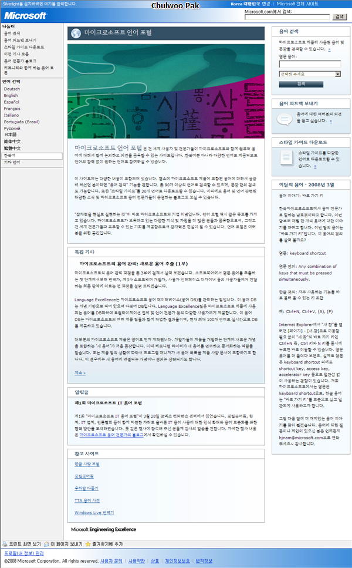
Task: Click 제1회 마이크로소프트 IT 용어 포럼 heading
Action: coord(108,403)
